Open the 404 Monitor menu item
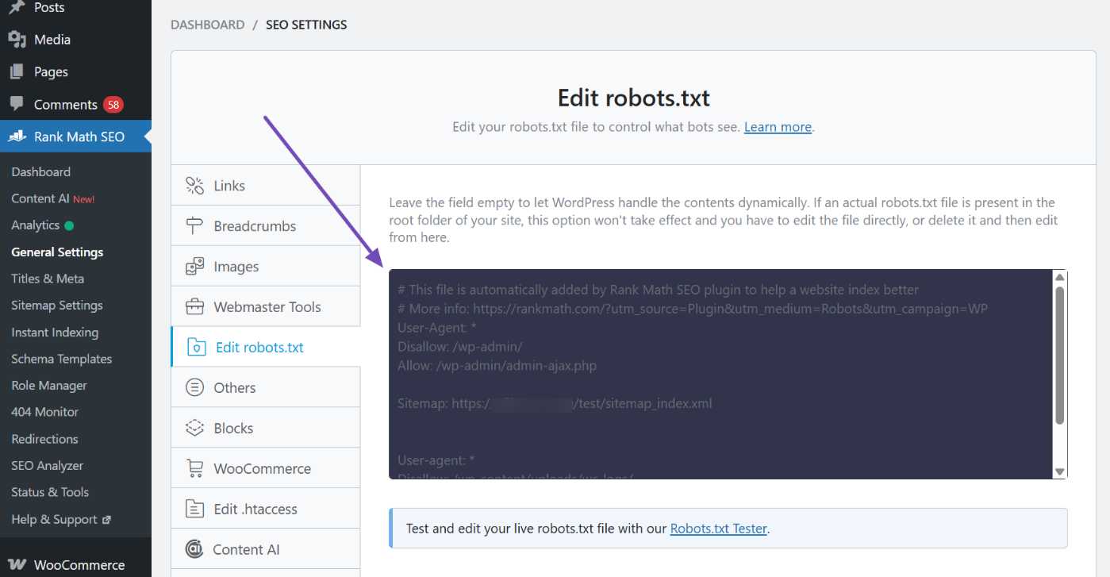The width and height of the screenshot is (1110, 577). click(x=44, y=411)
